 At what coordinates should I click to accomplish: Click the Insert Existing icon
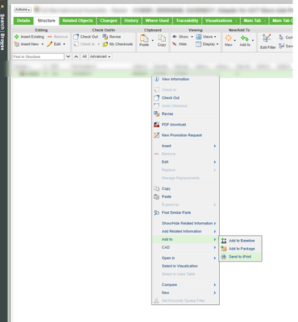[17, 37]
